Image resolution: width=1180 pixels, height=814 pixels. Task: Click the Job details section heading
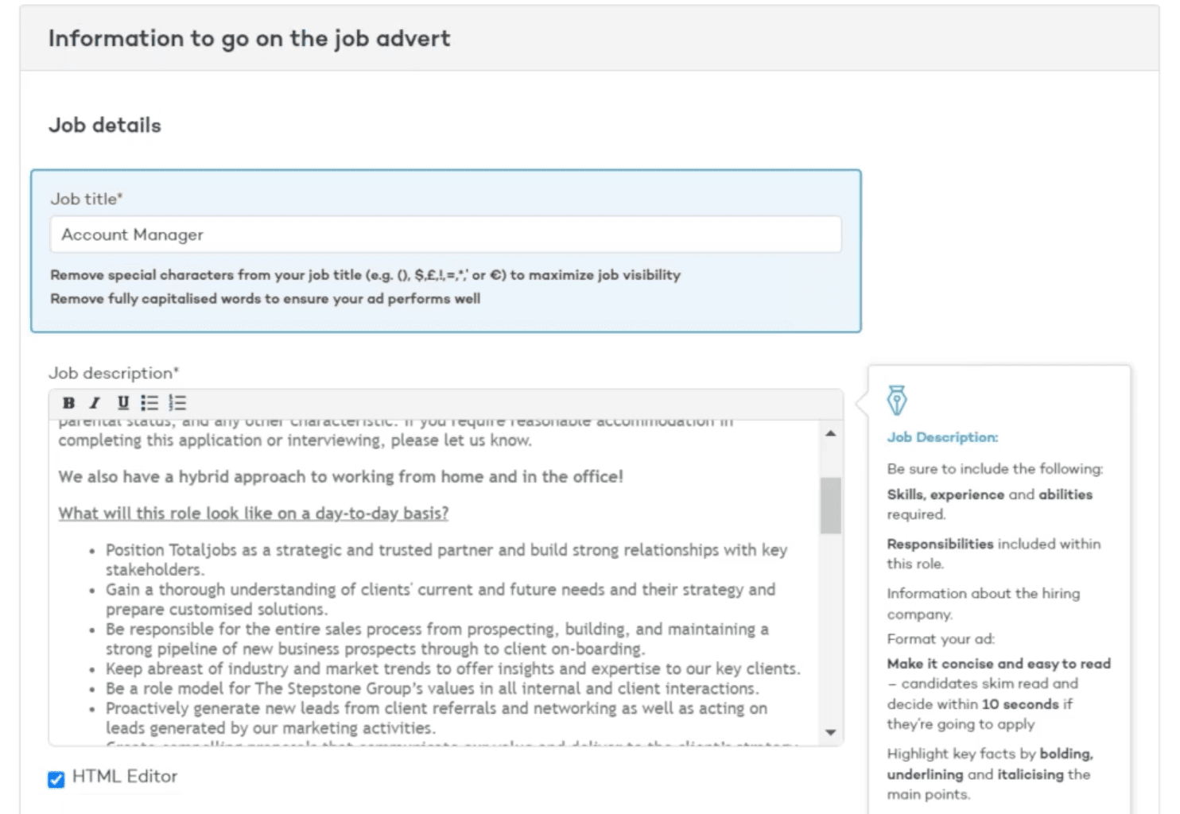[105, 124]
